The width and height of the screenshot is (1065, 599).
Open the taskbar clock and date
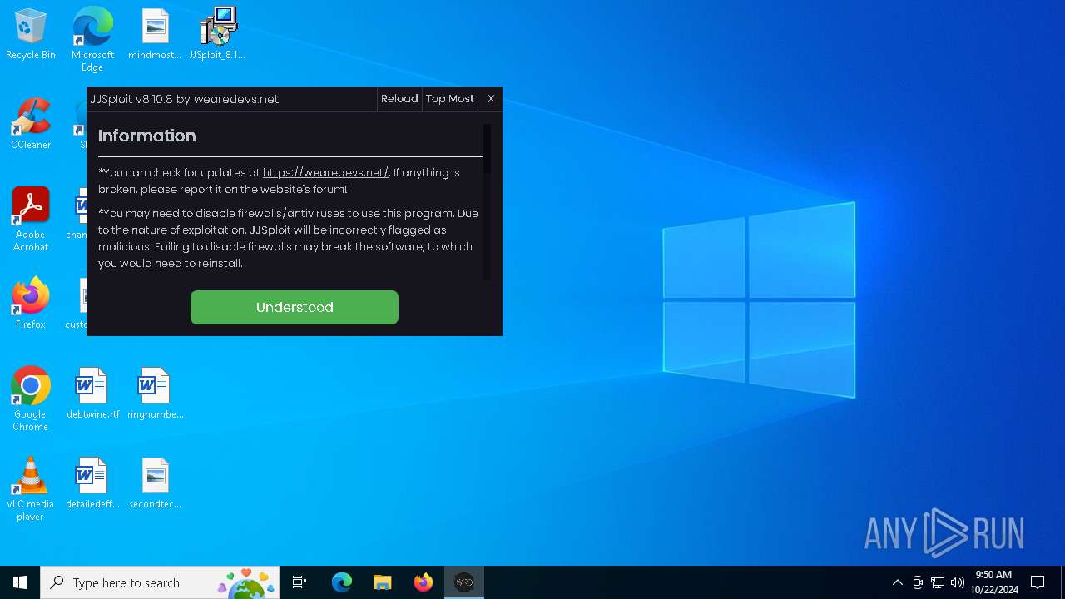[993, 582]
